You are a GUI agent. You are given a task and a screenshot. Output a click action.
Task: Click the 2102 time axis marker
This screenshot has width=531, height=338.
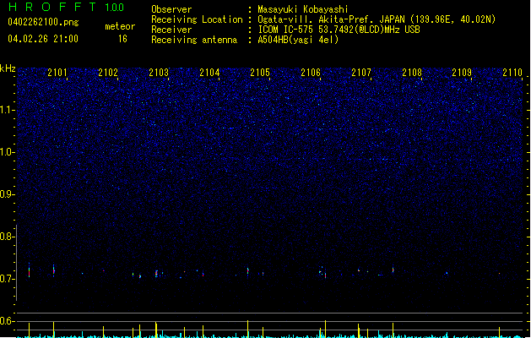click(108, 73)
